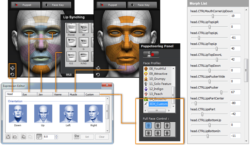
Task: Click the reset arrow icon in left head panel
Action: point(13,75)
